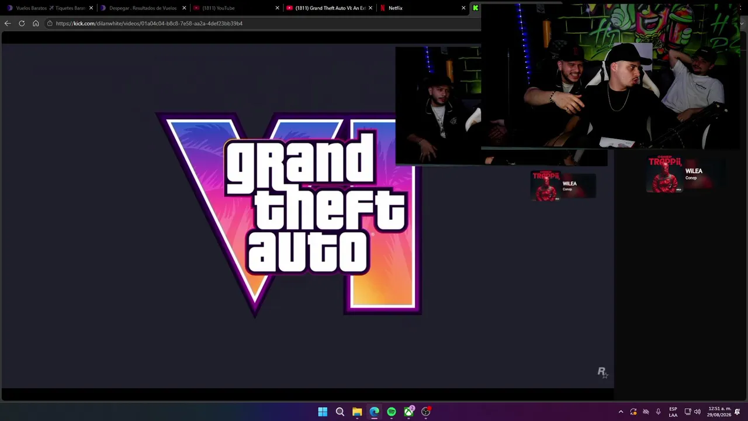748x421 pixels.
Task: Open the cloud sync-off tray icon
Action: coord(646,412)
